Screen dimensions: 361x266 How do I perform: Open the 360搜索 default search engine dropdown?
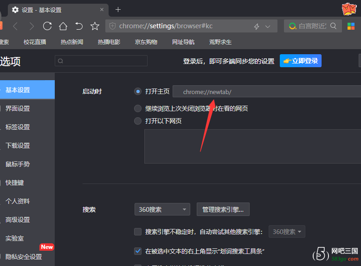click(162, 209)
